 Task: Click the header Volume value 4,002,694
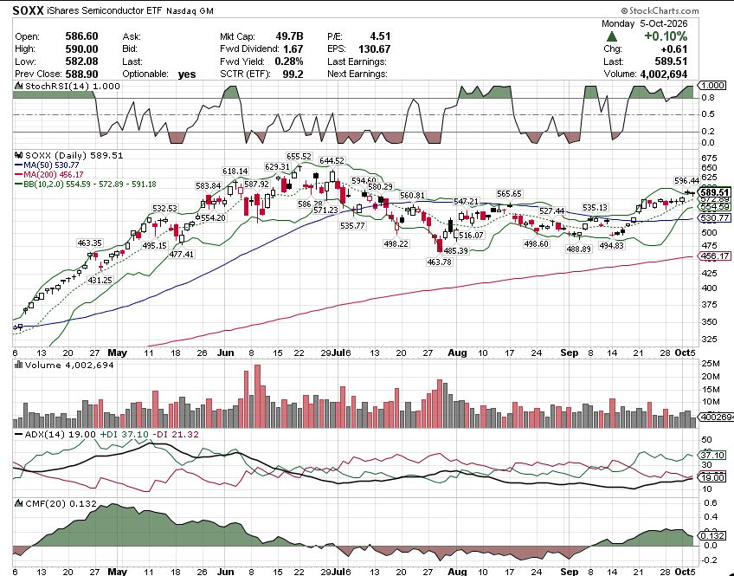point(664,74)
